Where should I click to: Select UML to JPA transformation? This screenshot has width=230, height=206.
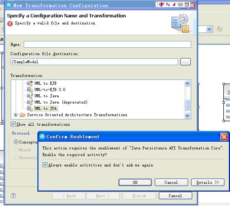46,108
